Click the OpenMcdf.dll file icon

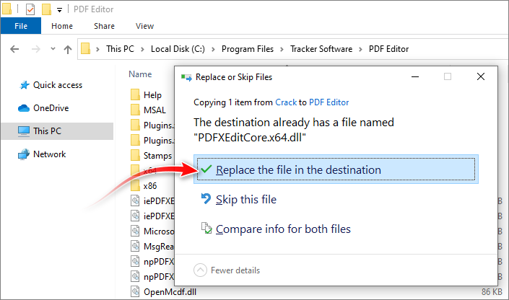point(135,291)
